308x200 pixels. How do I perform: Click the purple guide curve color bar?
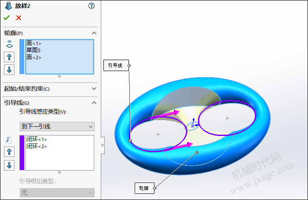pyautogui.click(x=22, y=153)
